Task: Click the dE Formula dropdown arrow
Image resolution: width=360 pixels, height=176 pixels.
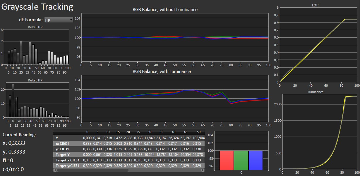Action: pyautogui.click(x=71, y=20)
